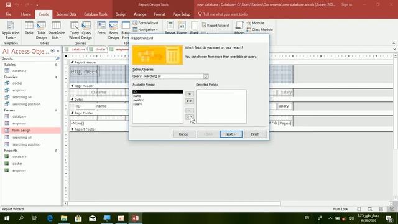Open the database table in navigation pane
This screenshot has width=398, height=224.
tap(19, 71)
